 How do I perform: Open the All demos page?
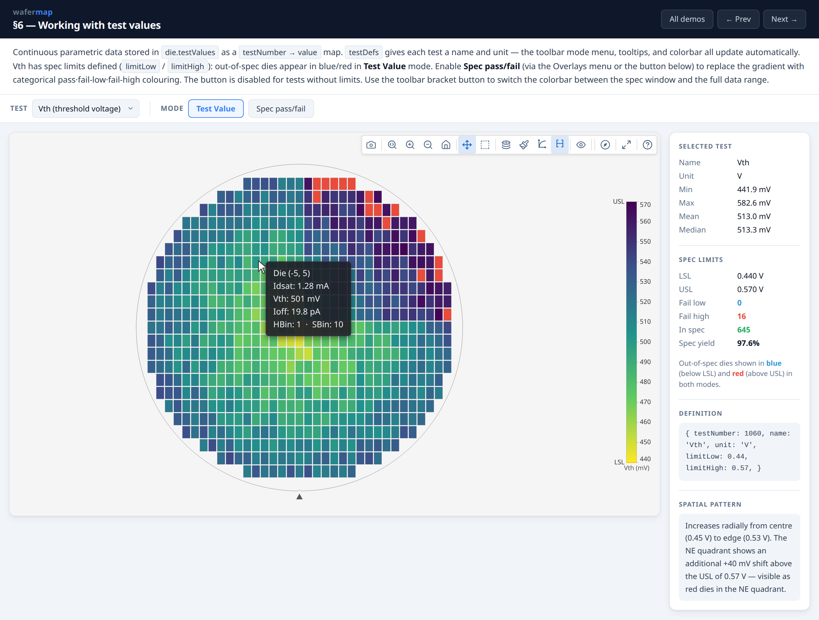click(687, 19)
